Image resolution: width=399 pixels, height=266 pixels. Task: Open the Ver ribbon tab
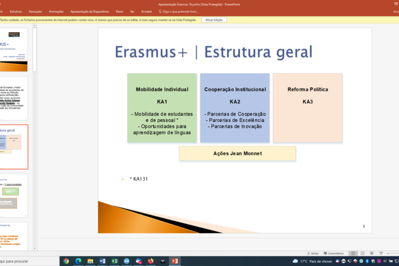tap(132, 12)
